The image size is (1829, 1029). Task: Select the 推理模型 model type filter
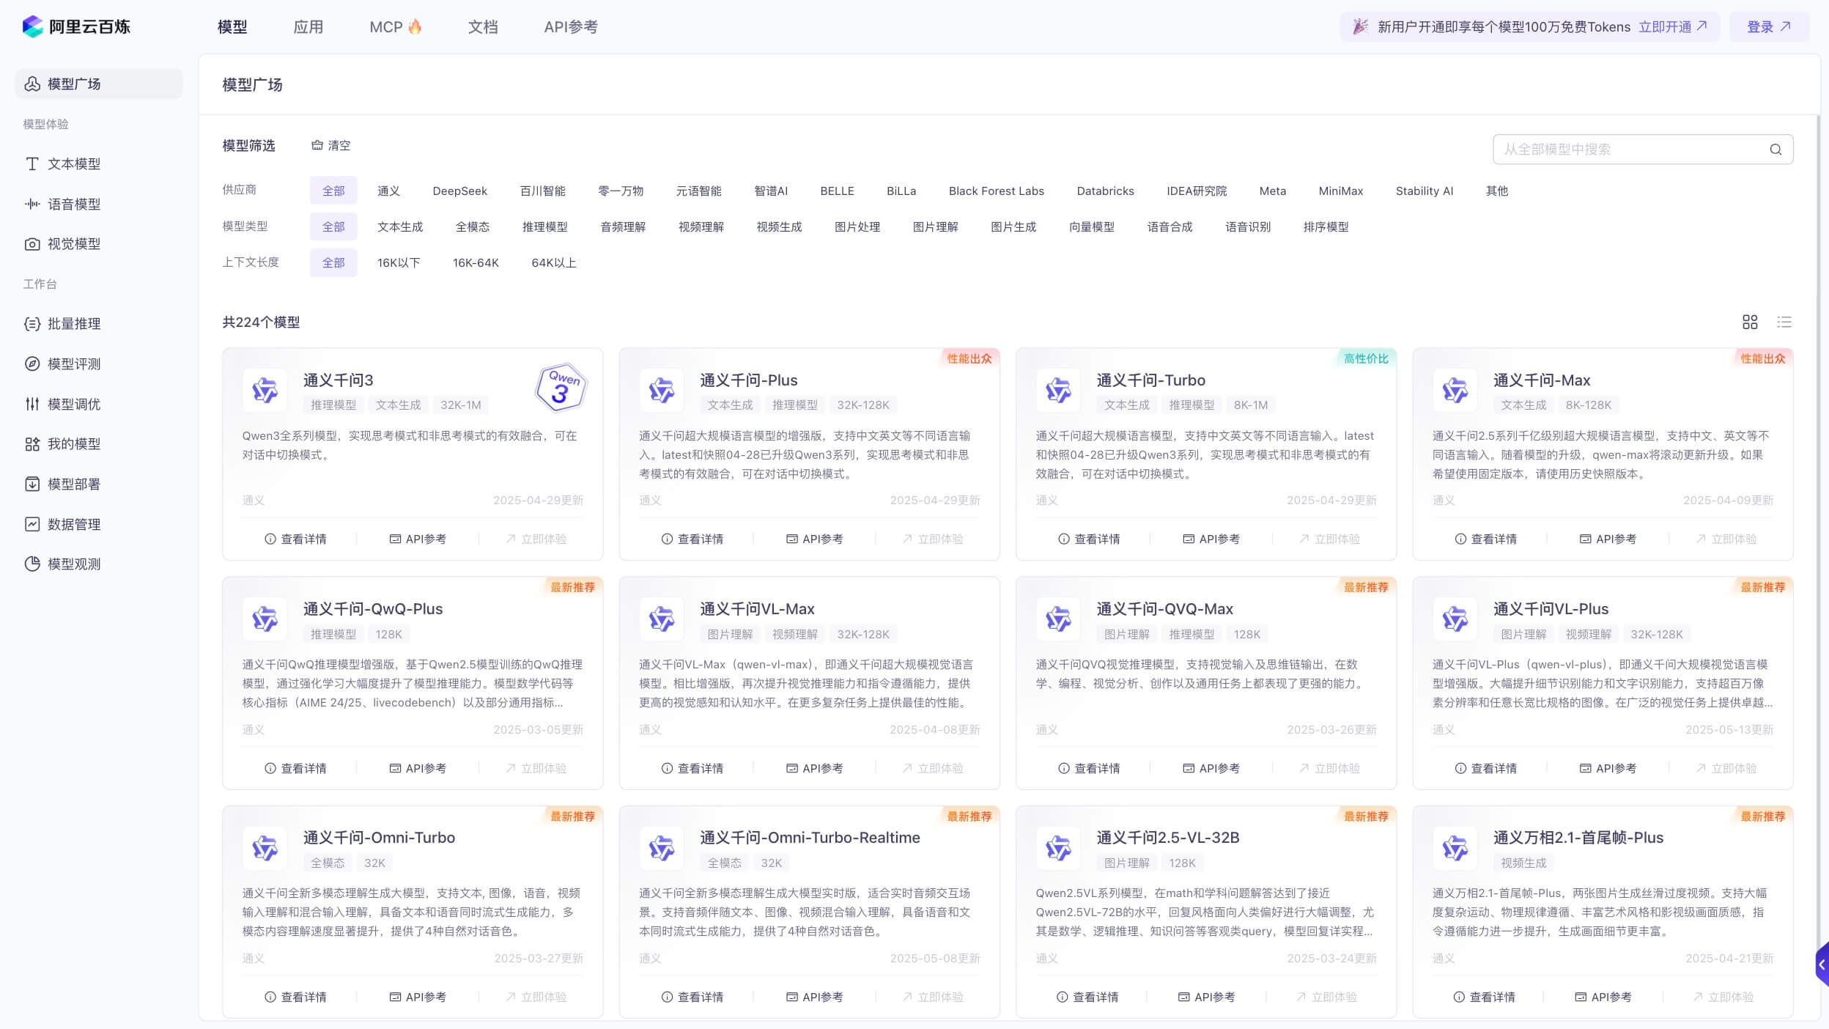(x=544, y=226)
